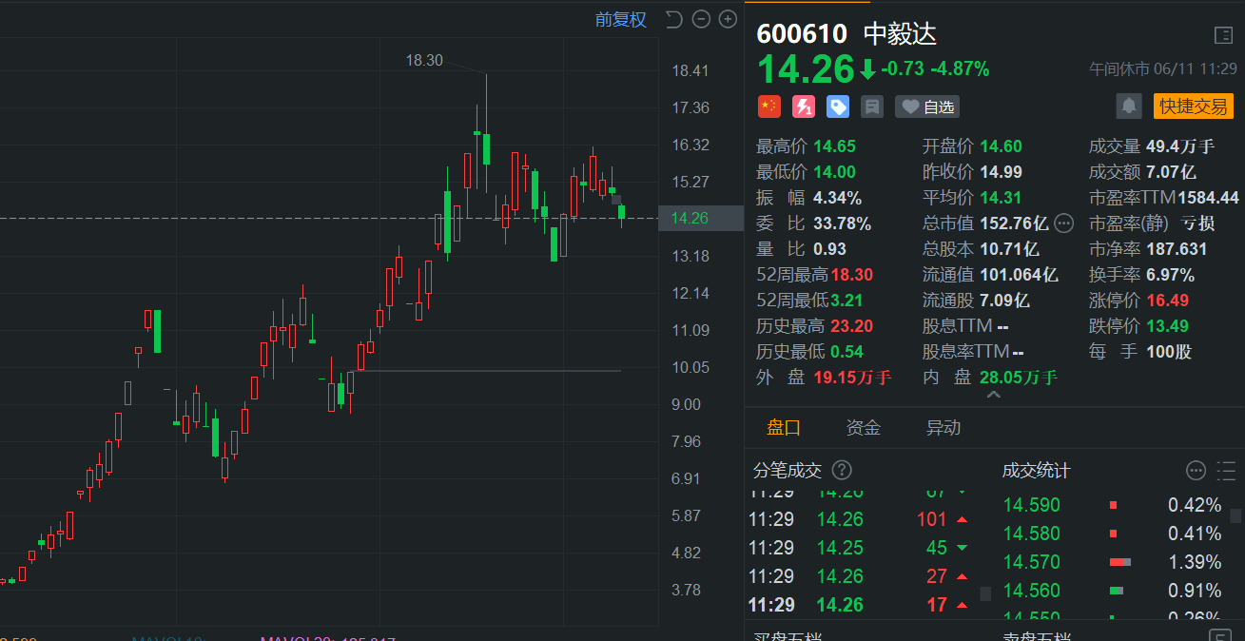The height and width of the screenshot is (641, 1245).
Task: Click the tick trade row with volume 101
Action: point(861,519)
